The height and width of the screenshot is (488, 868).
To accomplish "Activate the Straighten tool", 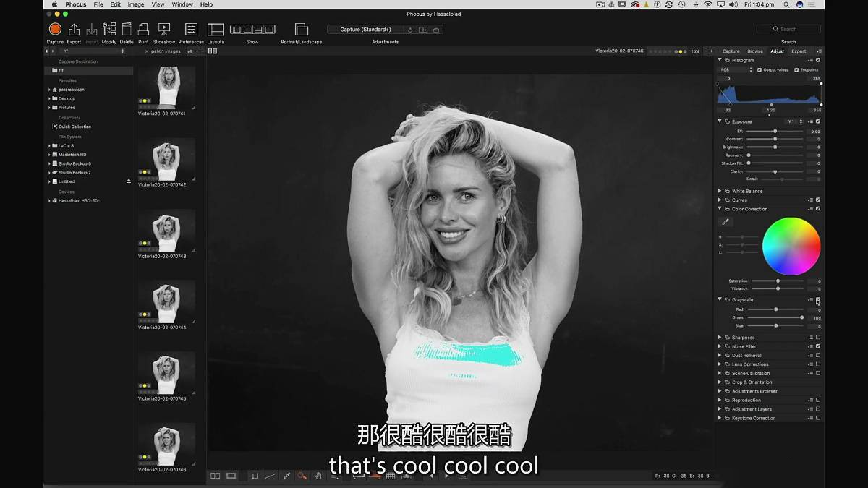I will (271, 476).
